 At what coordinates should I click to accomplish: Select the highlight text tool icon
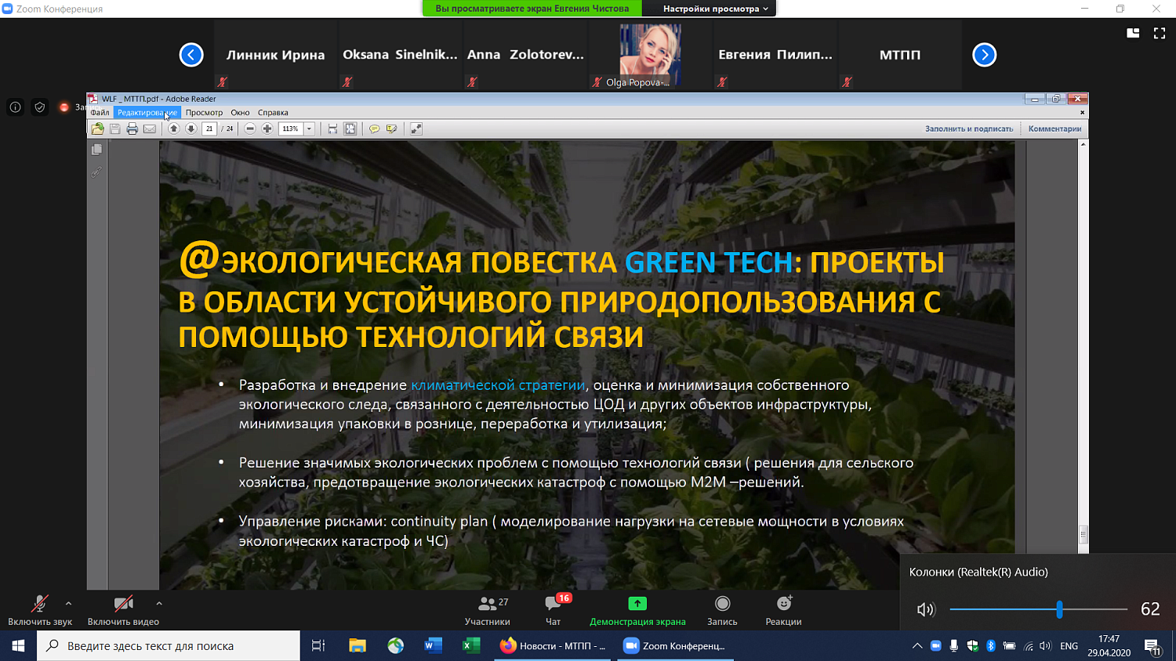pos(391,128)
